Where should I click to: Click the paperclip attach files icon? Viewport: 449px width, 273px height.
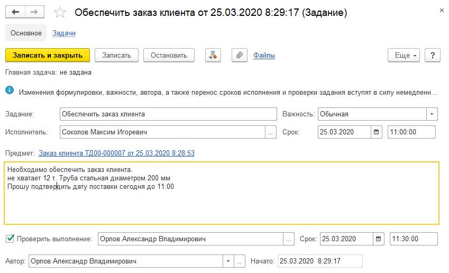240,56
